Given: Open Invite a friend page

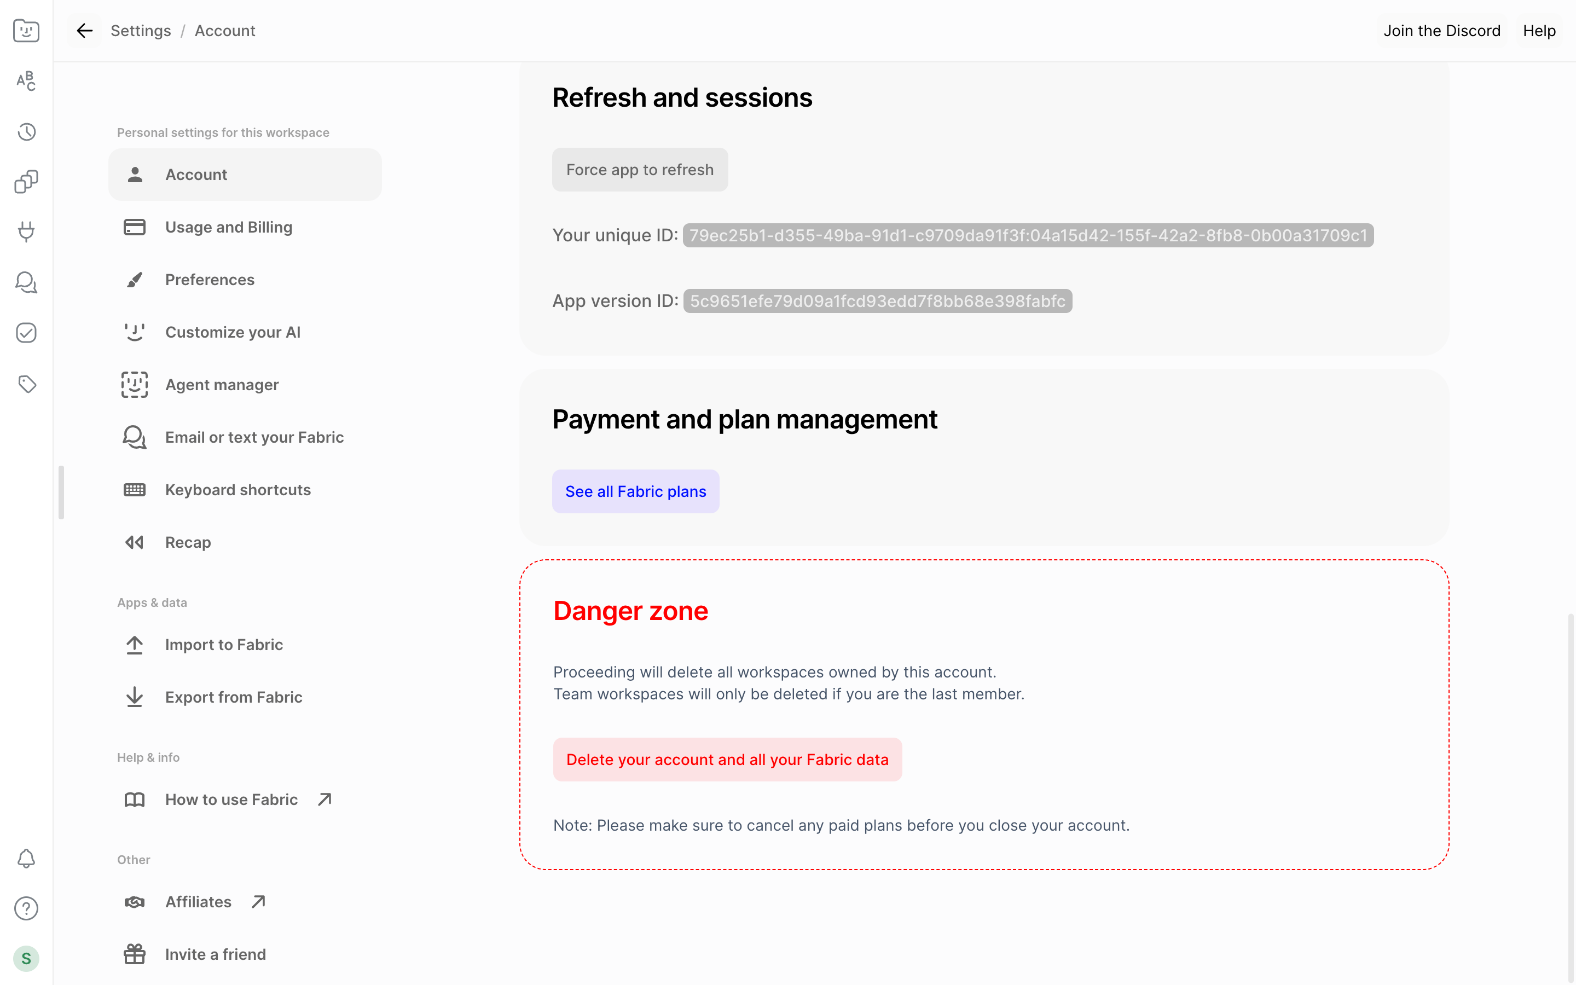Looking at the screenshot, I should point(245,954).
